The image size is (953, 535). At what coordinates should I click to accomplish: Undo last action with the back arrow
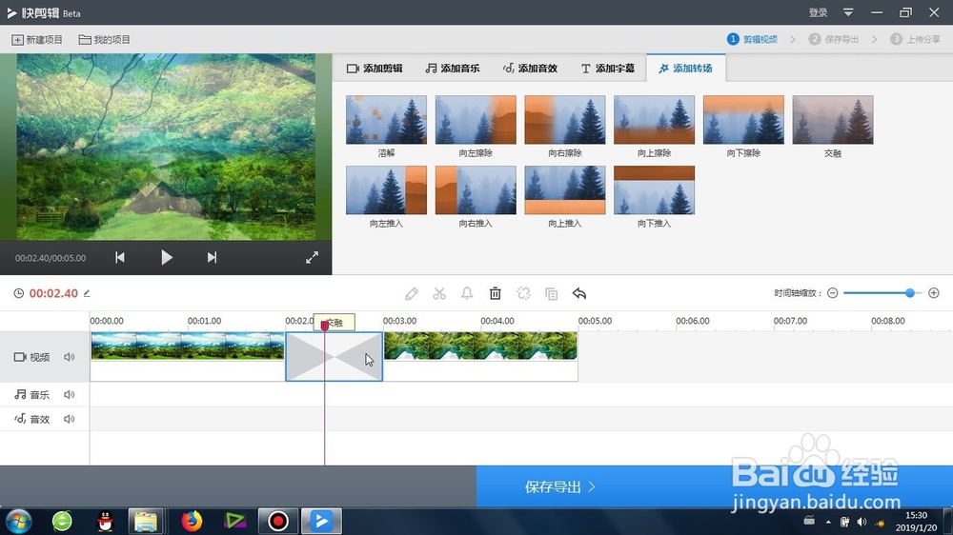tap(579, 294)
